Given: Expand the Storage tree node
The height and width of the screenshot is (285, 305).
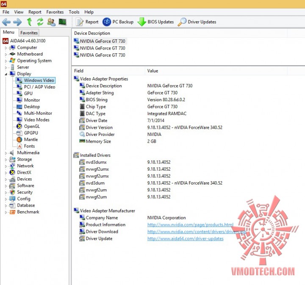Looking at the screenshot, I should [6, 160].
